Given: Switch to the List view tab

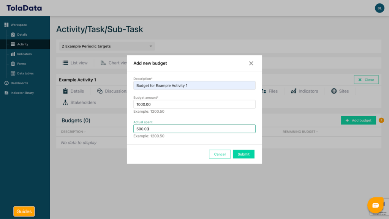Looking at the screenshot, I should pyautogui.click(x=75, y=63).
